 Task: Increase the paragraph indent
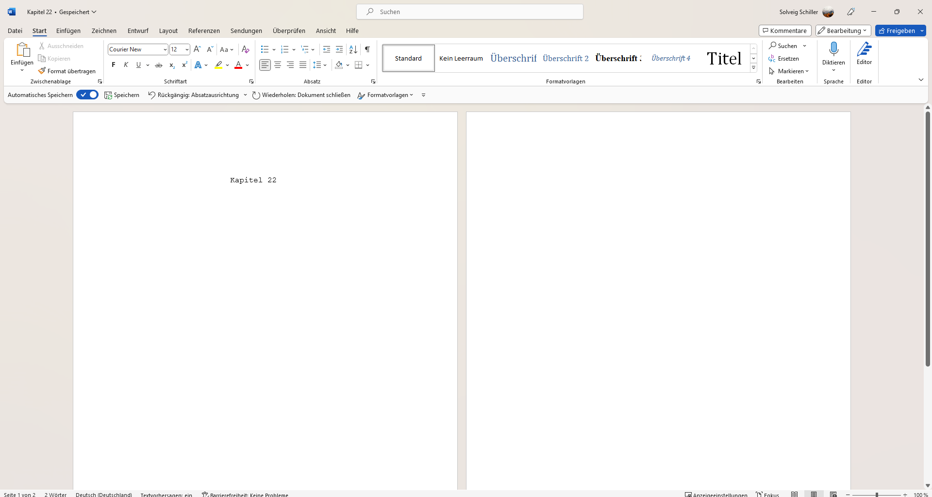click(339, 49)
